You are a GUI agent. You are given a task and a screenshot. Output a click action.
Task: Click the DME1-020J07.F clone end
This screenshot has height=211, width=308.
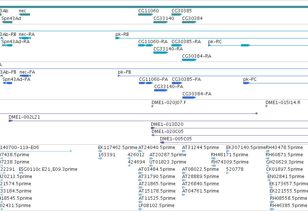coord(152,106)
